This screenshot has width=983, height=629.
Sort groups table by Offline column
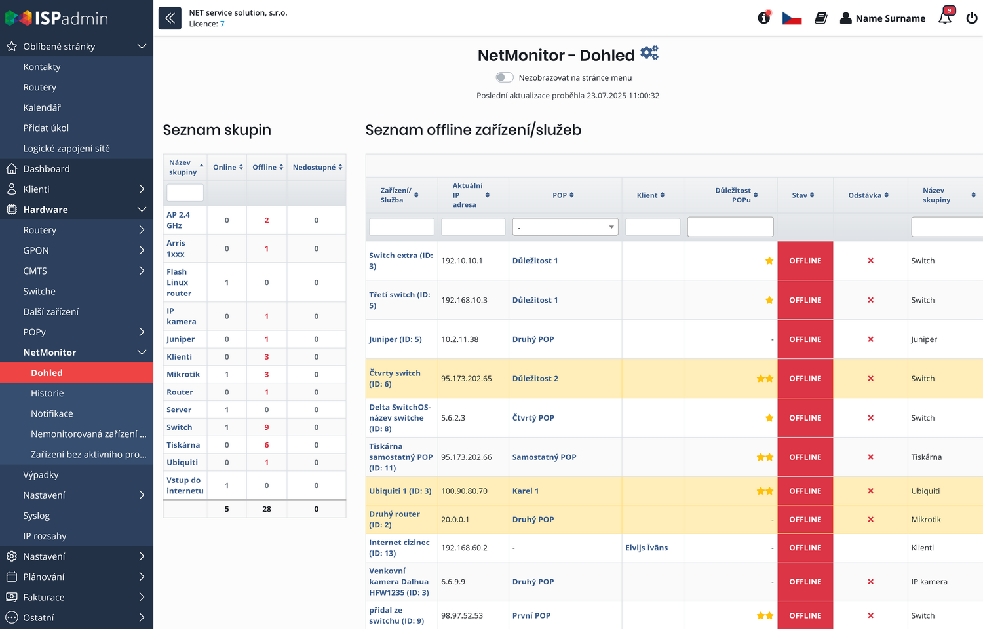(267, 167)
